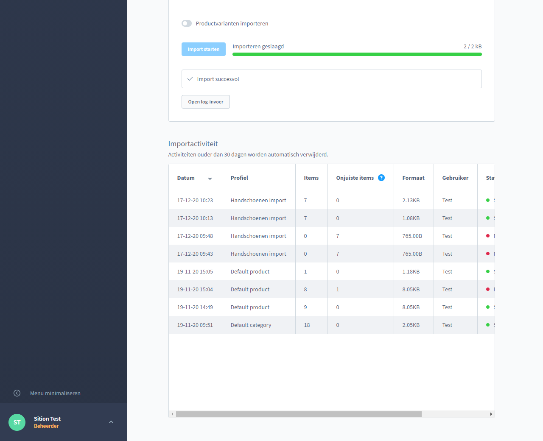Select Menu minimaliseren in the sidebar

55,393
